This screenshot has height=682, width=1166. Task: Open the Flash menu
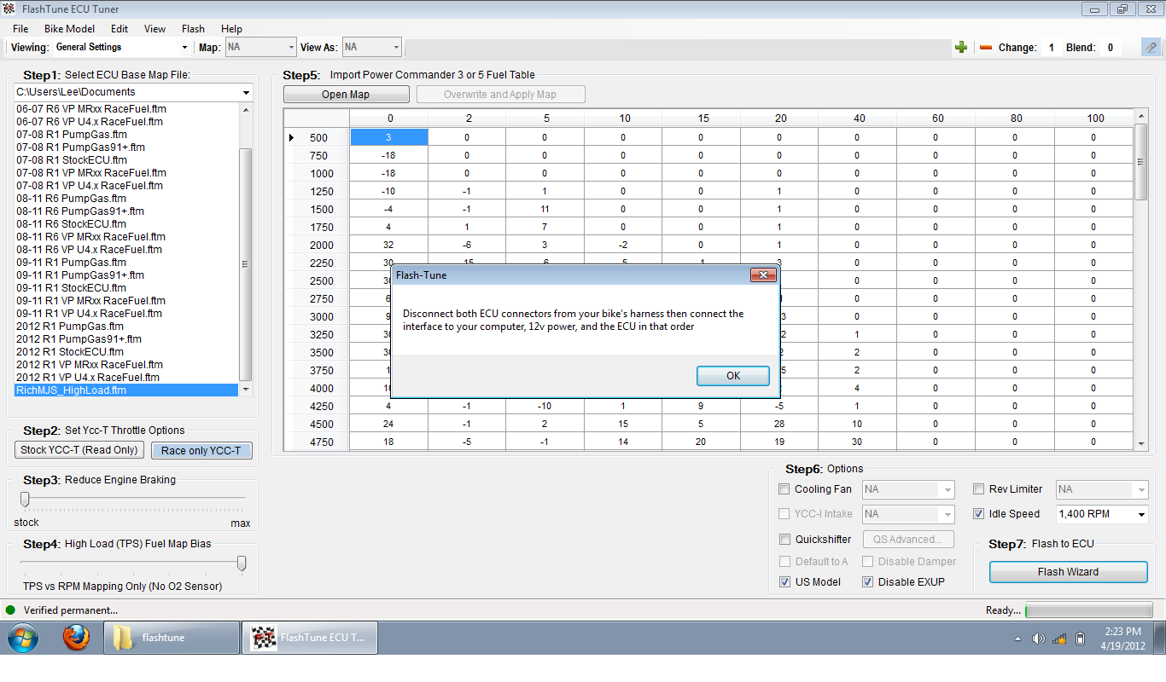click(x=193, y=29)
